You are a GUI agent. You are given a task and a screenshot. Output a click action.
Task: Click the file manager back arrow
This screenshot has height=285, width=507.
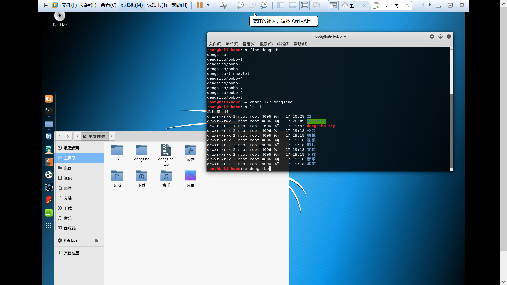click(x=60, y=136)
